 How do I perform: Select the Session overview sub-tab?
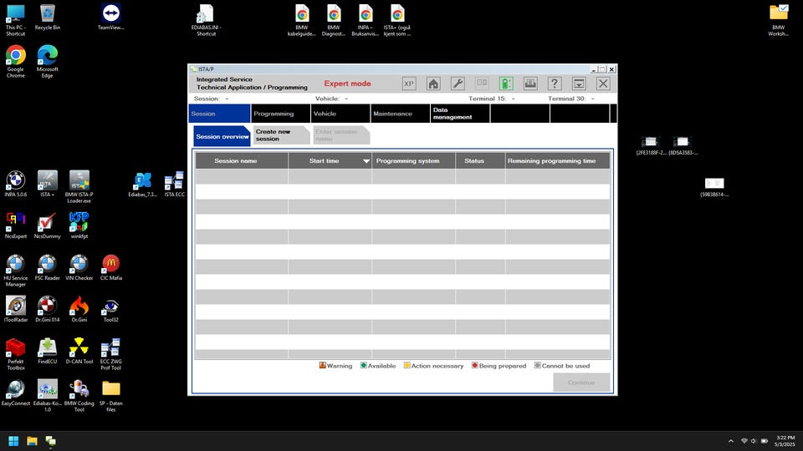(x=222, y=136)
